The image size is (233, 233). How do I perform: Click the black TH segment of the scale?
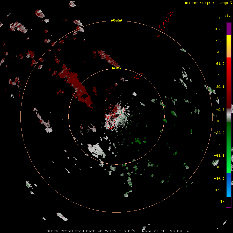coord(229,202)
